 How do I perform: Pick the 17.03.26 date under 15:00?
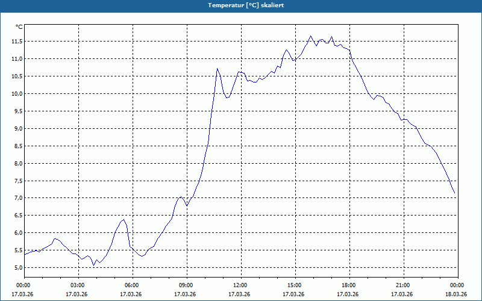pos(293,294)
